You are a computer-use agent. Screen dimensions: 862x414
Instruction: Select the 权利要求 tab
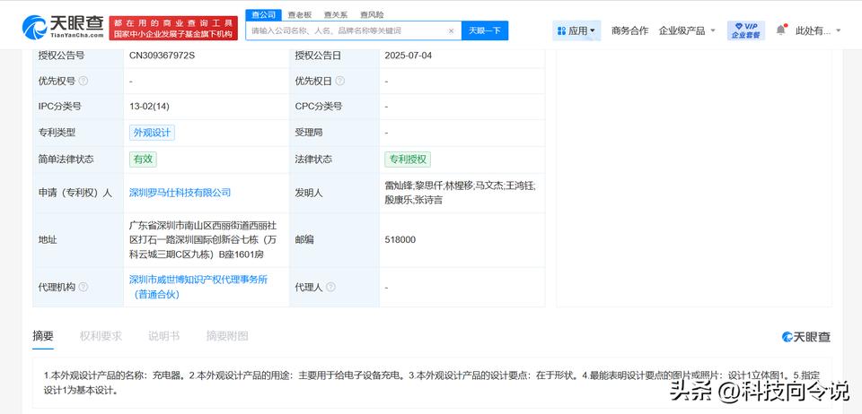point(101,336)
